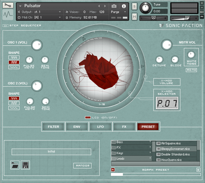This screenshot has height=183, width=205.
Task: Click the open folder preset icon
Action: click(15, 165)
